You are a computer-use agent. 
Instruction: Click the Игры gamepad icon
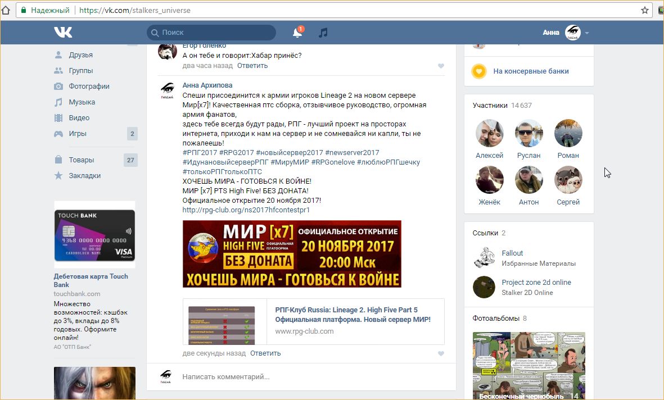tap(58, 134)
